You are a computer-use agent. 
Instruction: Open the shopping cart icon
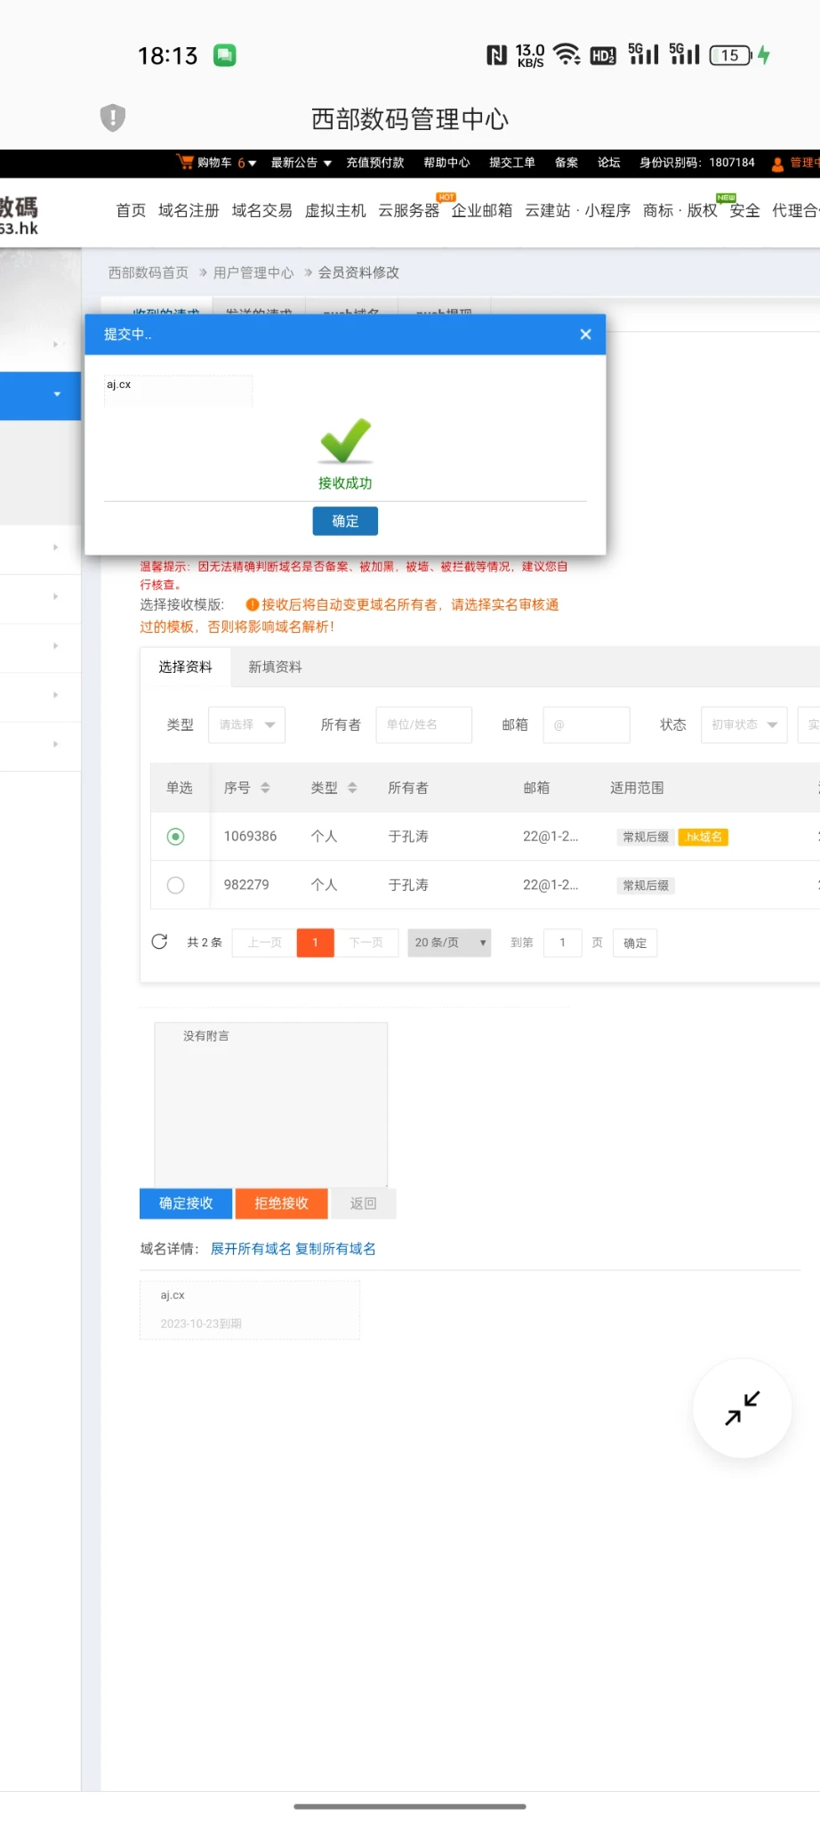point(185,162)
